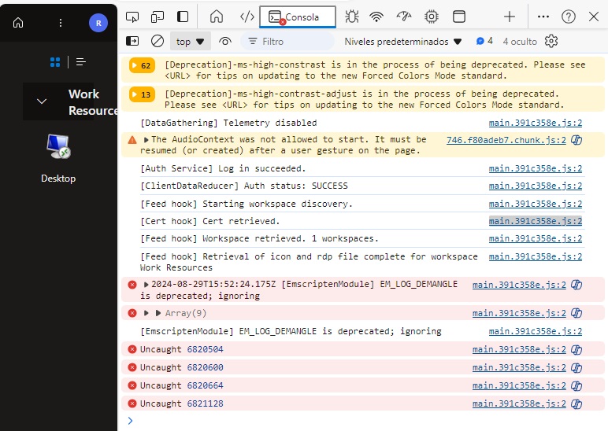
Task: Open source link for Log in succeeded
Action: (x=535, y=169)
